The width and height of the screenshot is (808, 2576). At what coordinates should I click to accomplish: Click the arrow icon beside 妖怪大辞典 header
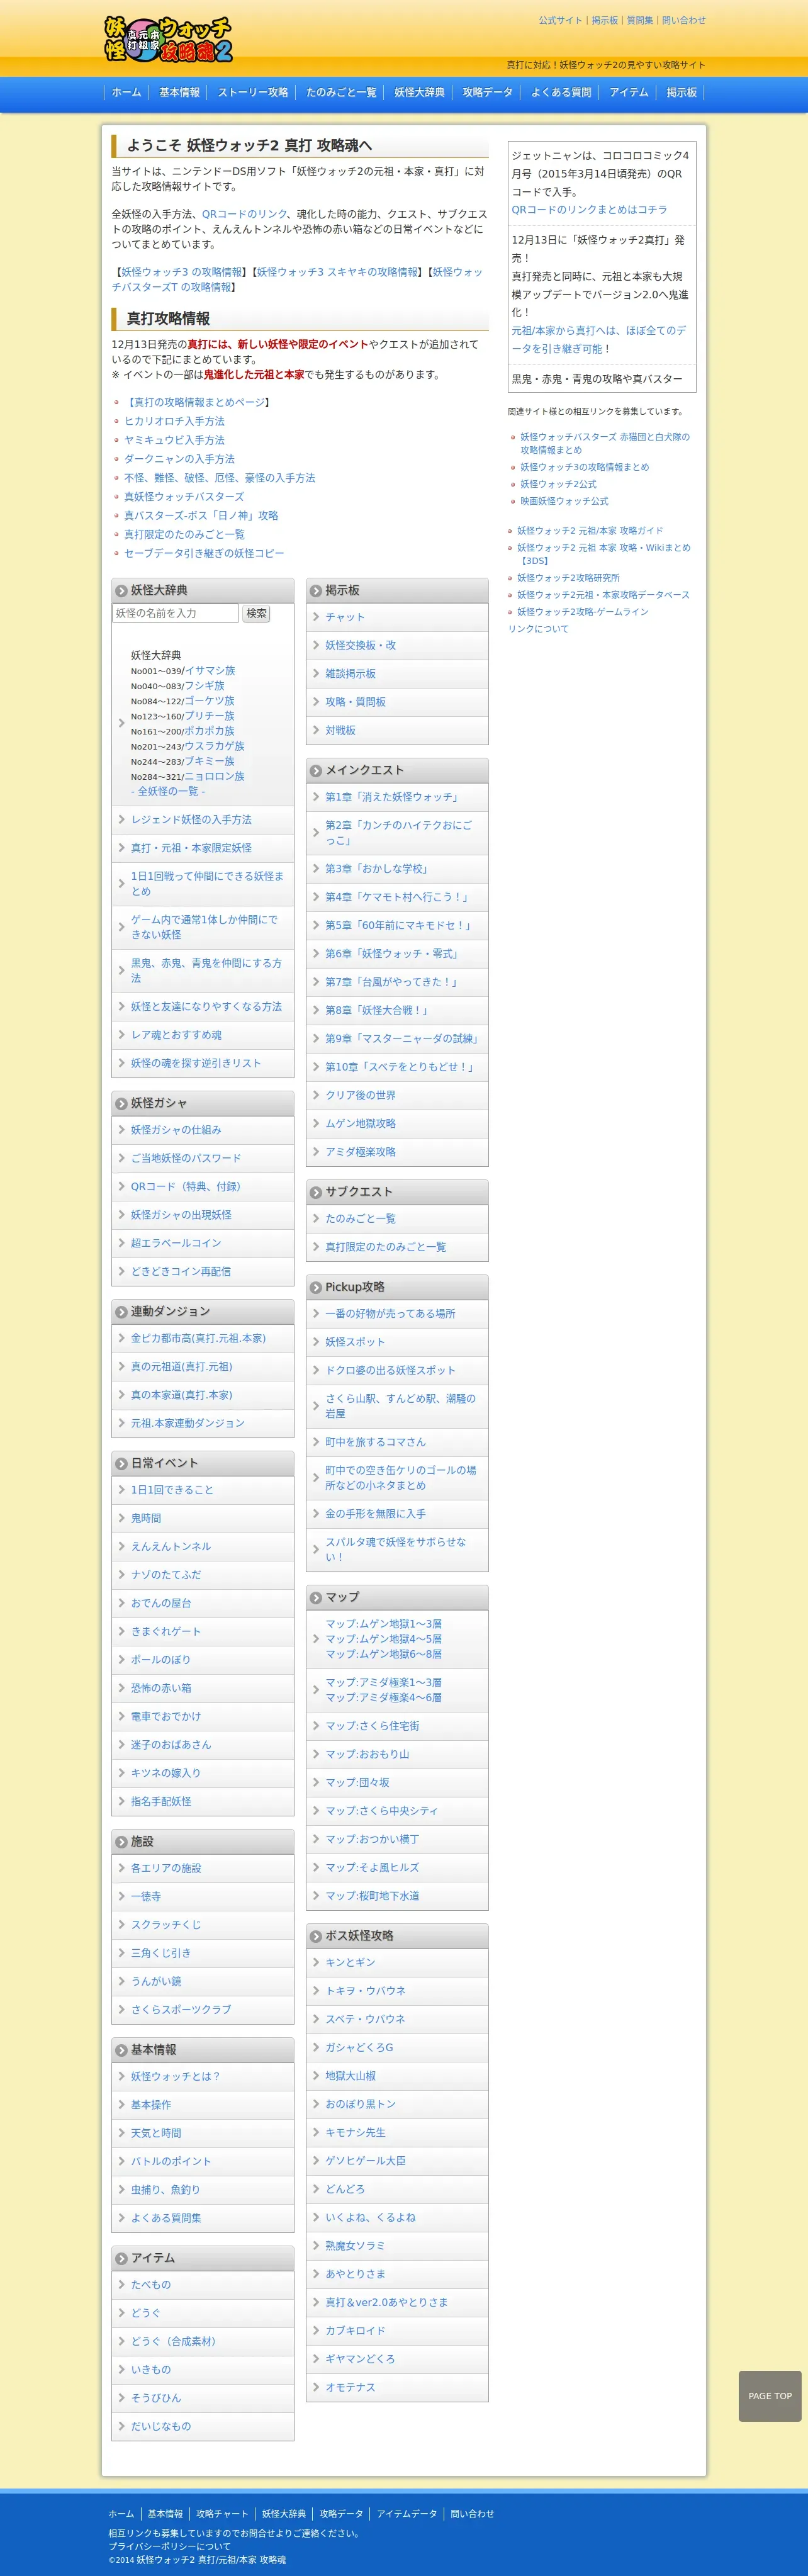tap(121, 591)
